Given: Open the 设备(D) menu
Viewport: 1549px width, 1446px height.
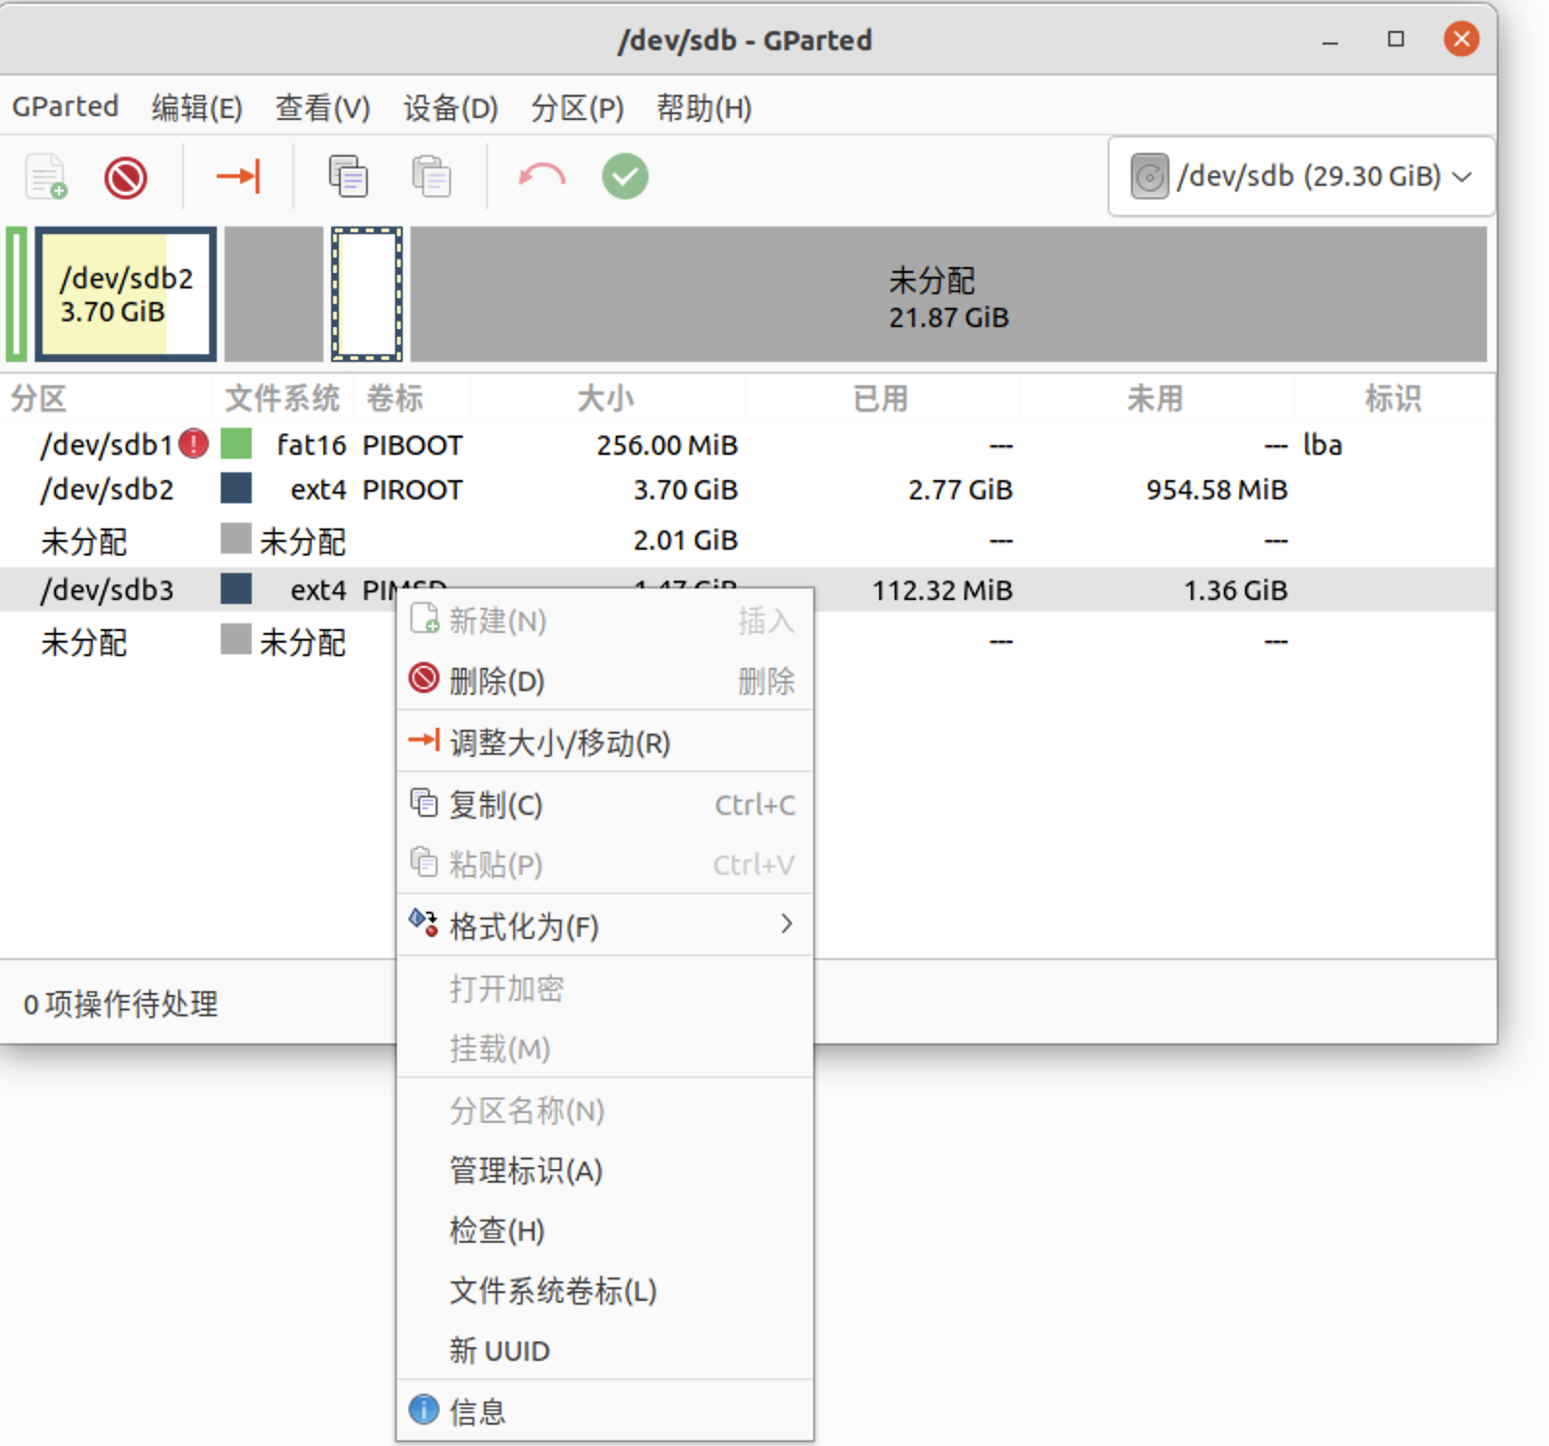Looking at the screenshot, I should pyautogui.click(x=450, y=107).
